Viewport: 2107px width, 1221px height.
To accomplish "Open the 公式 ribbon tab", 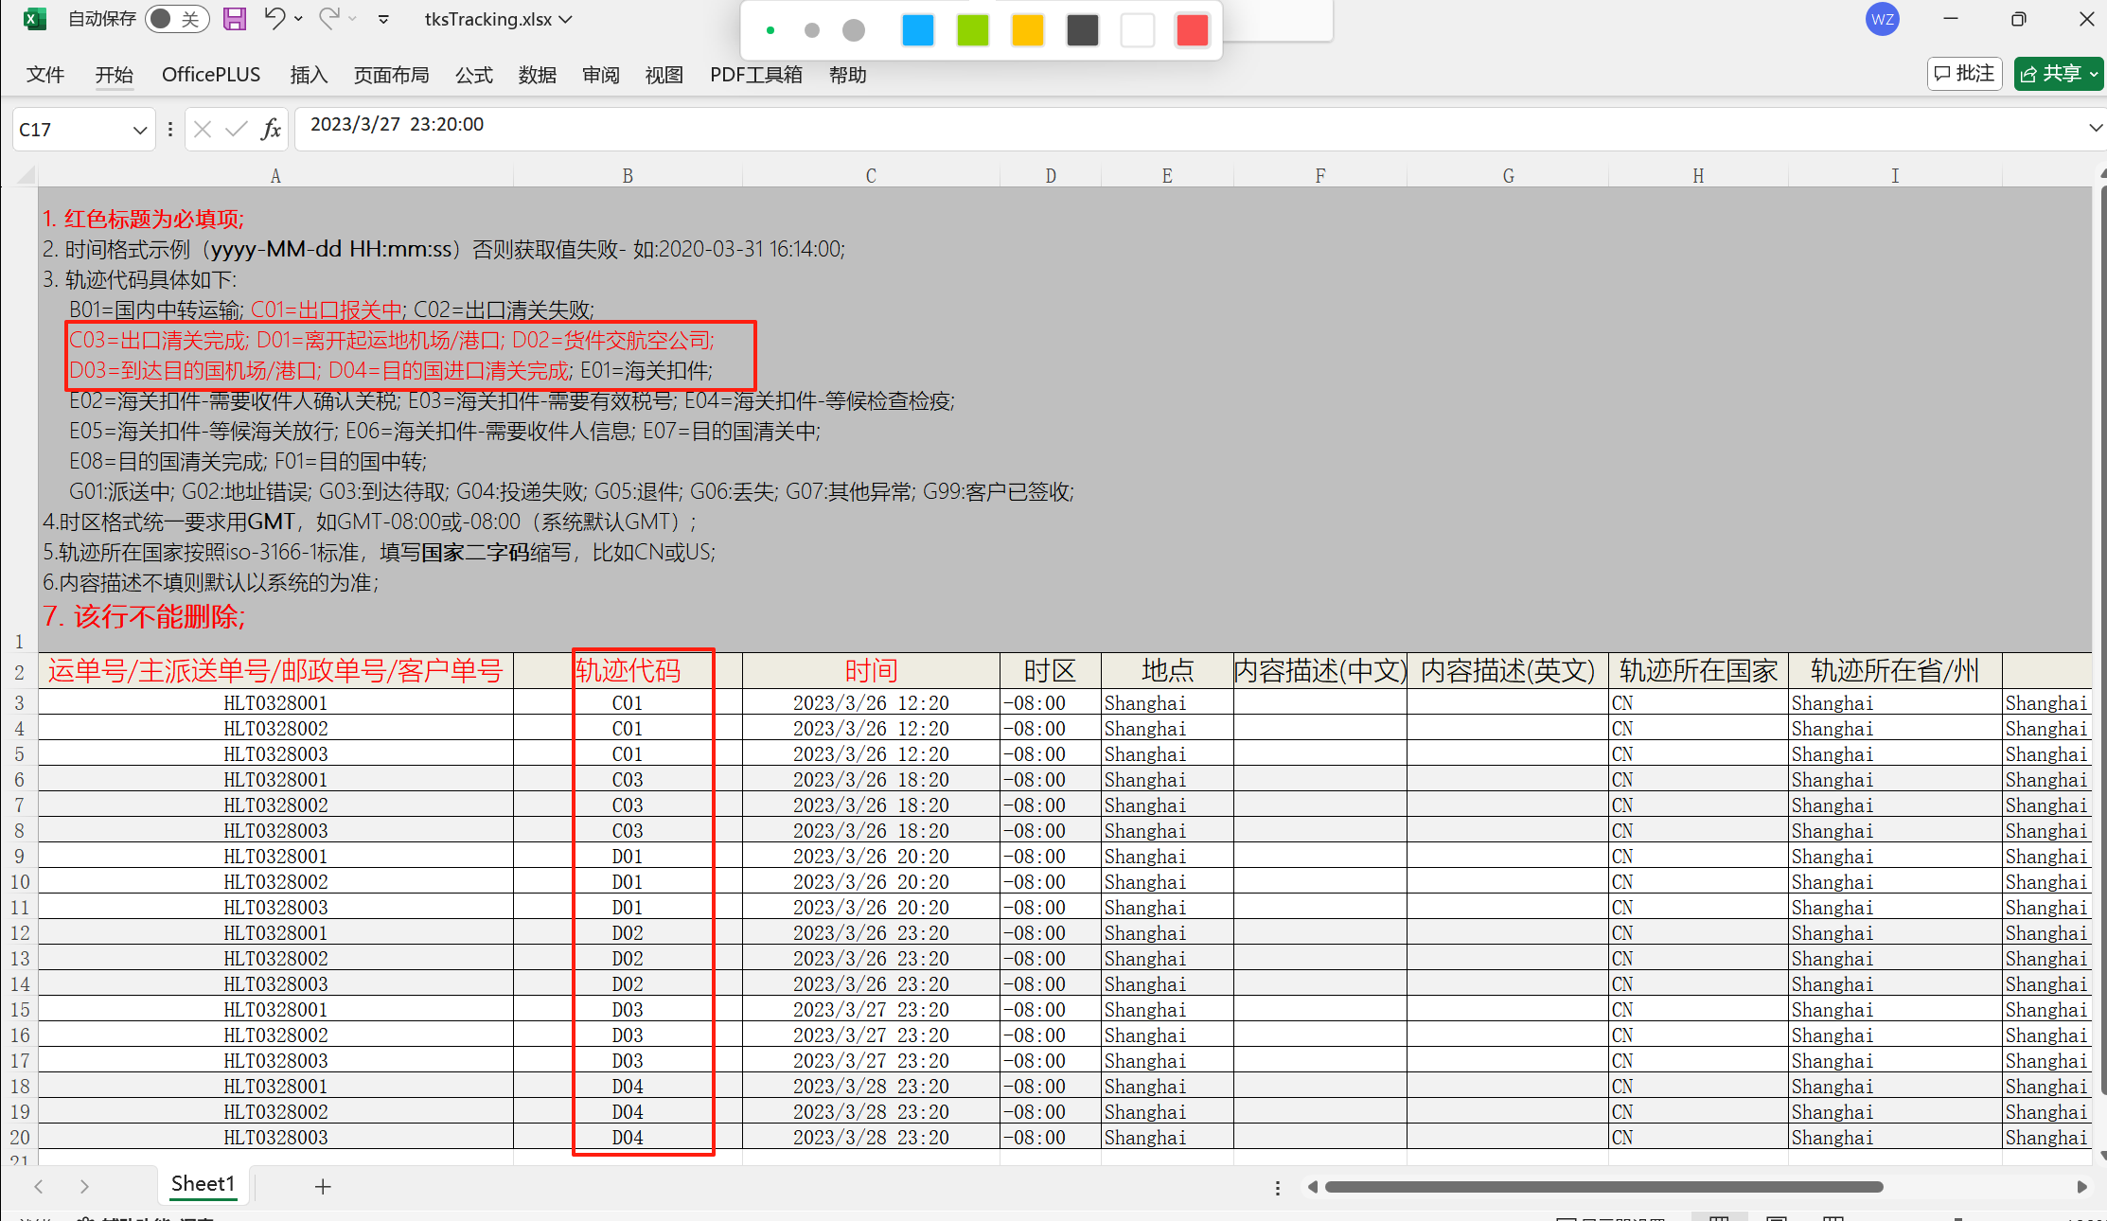I will 473,75.
